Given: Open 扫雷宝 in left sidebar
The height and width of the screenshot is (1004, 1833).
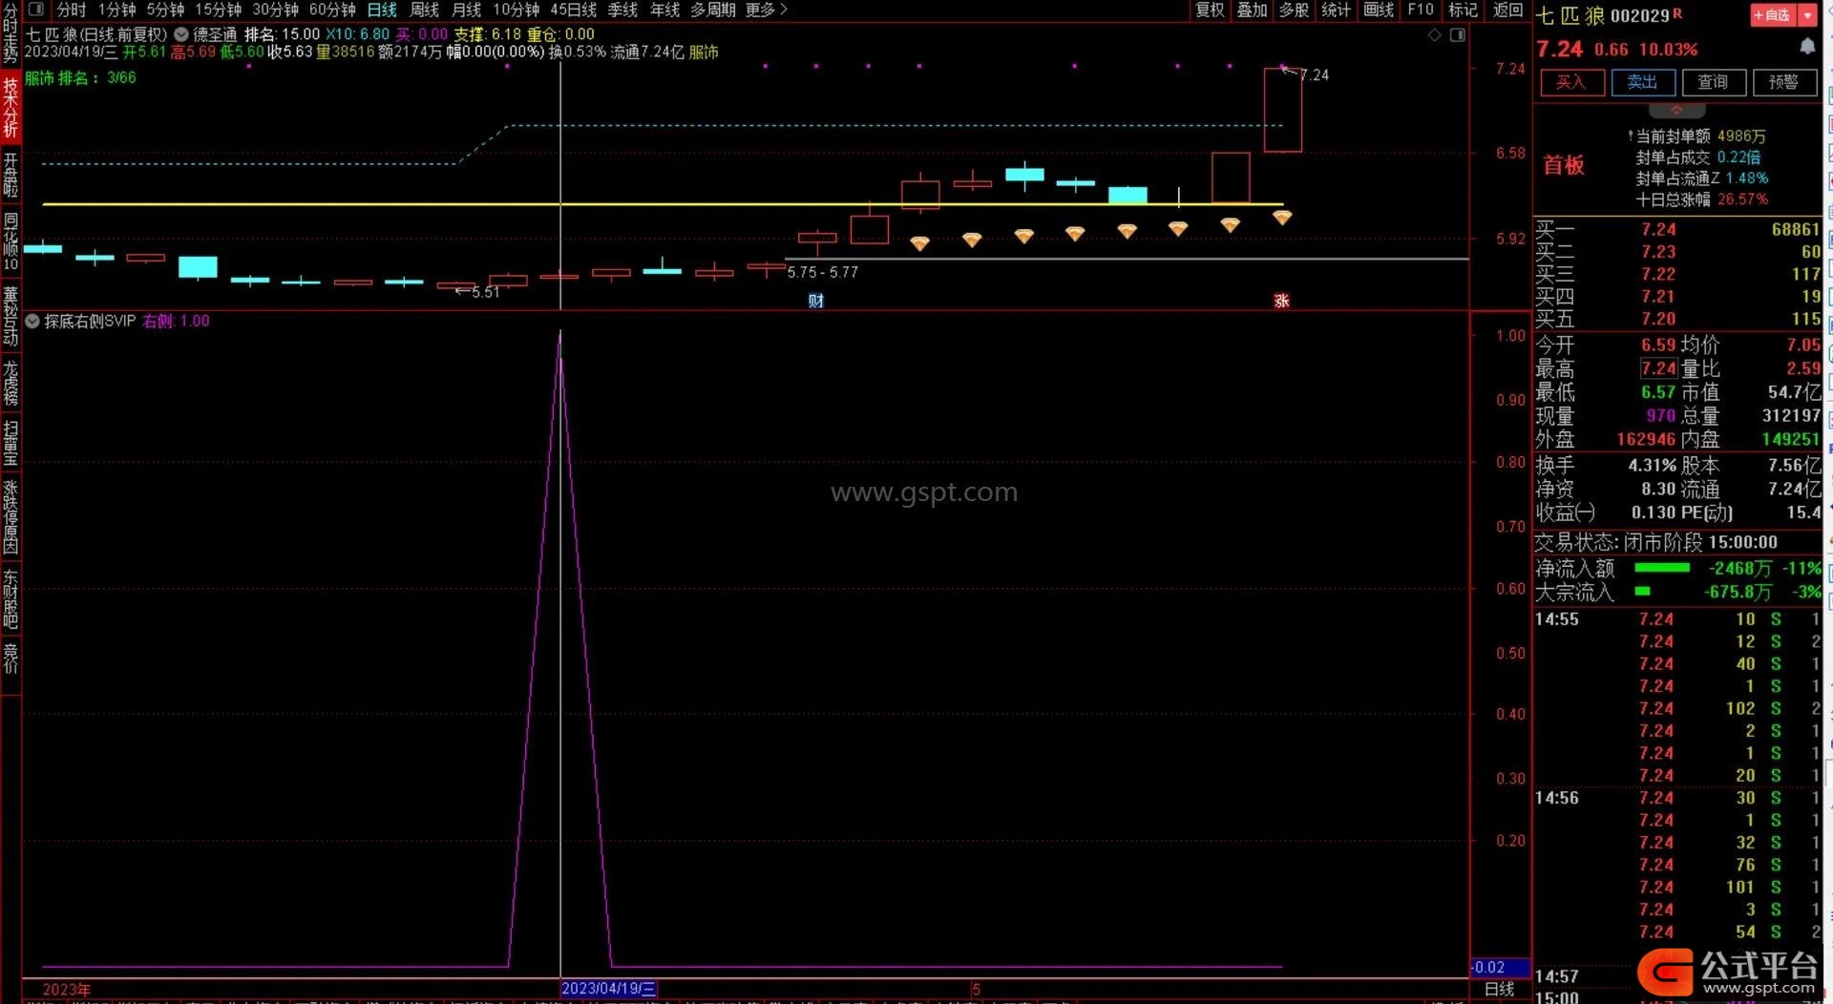Looking at the screenshot, I should [x=11, y=442].
